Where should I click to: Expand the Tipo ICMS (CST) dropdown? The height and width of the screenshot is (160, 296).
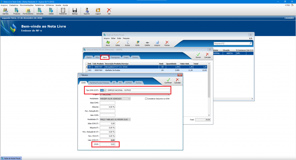(x=105, y=90)
